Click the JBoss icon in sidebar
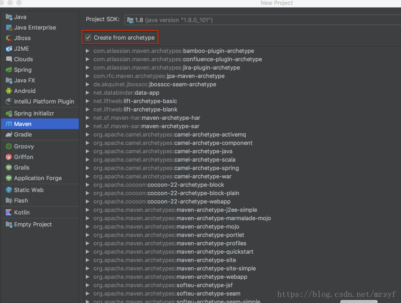401x303 pixels. [x=9, y=38]
